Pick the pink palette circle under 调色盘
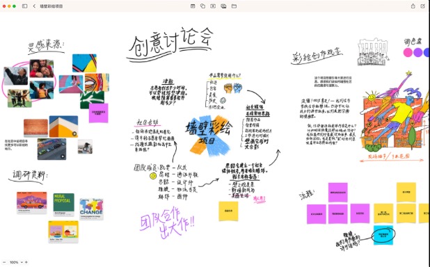Image resolution: width=430 pixels, height=267 pixels. (408, 52)
